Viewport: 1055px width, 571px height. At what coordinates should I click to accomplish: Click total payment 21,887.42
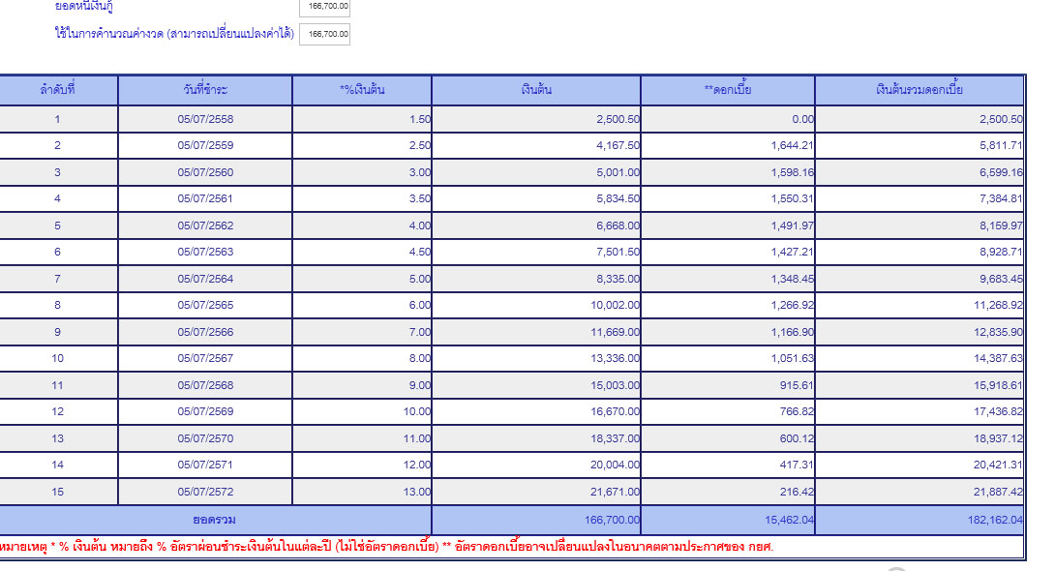tap(998, 491)
